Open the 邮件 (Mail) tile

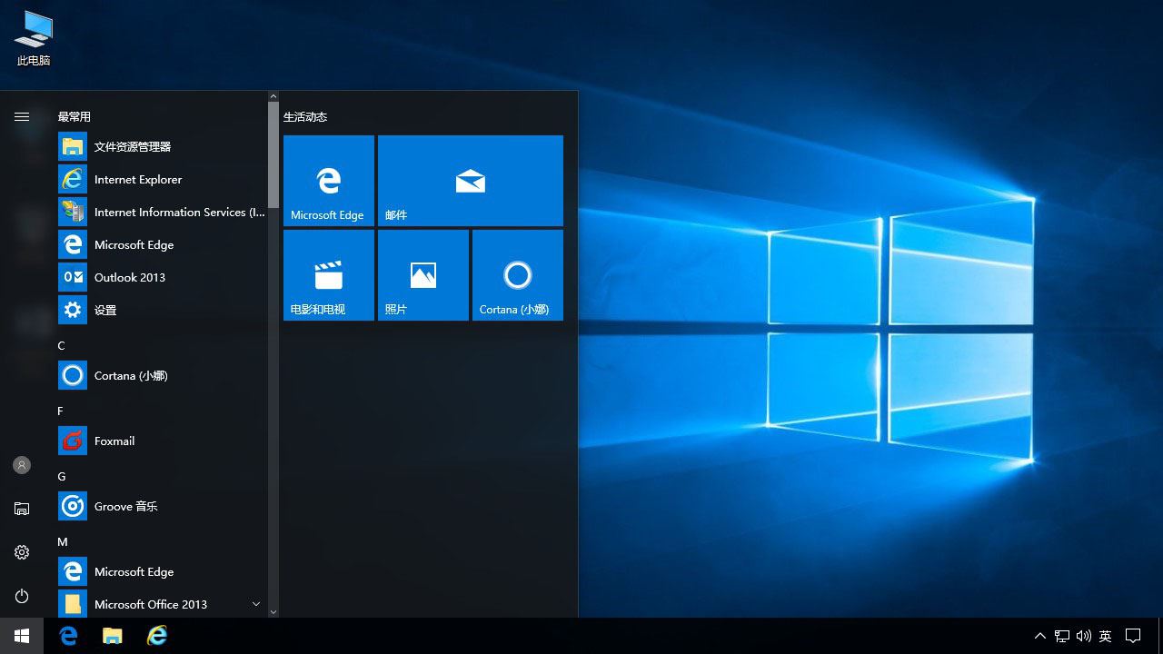471,181
